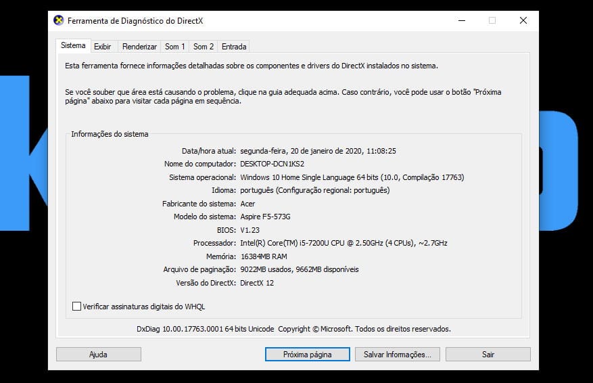593x383 pixels.
Task: Close the DirectX diagnostic window
Action: pos(523,20)
